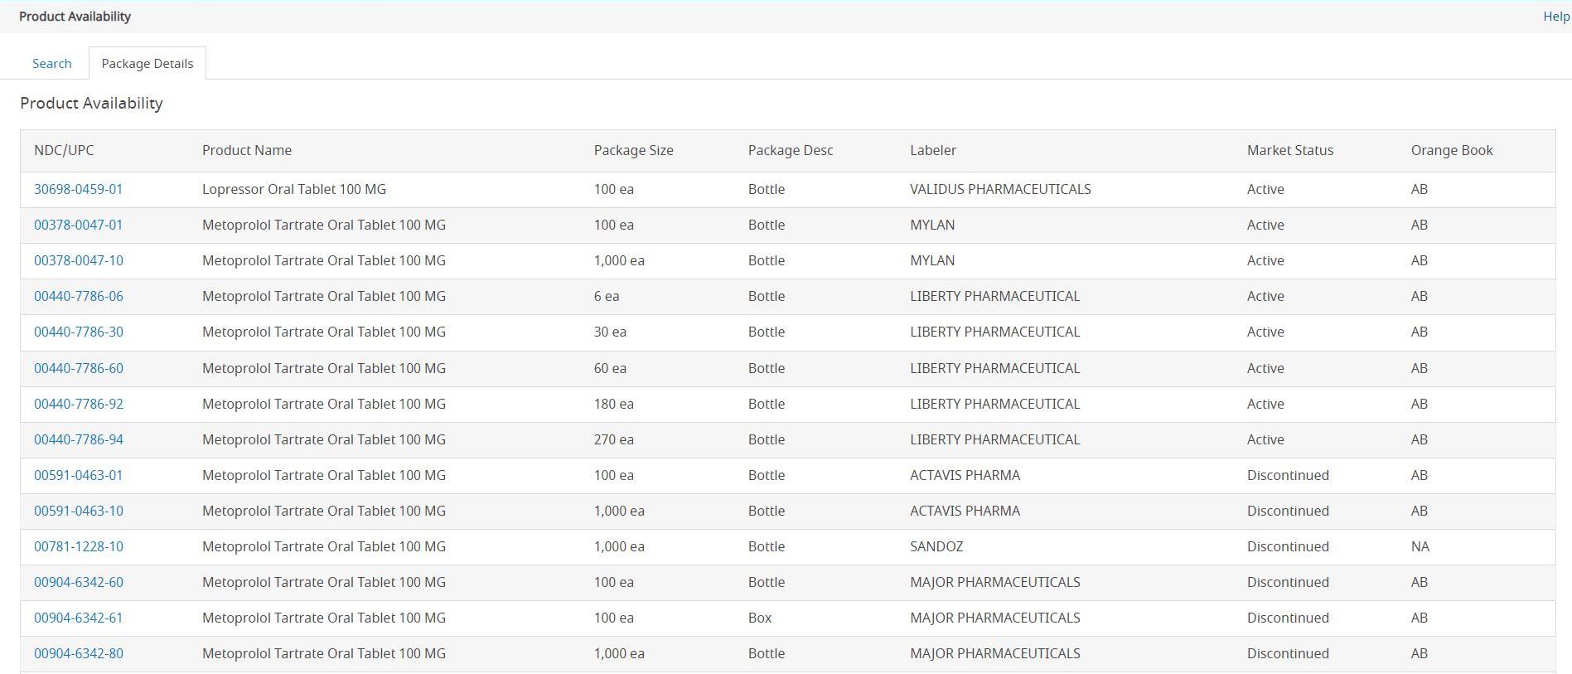Click NDC 00440-7786-60 link
The width and height of the screenshot is (1572, 674).
tap(78, 368)
